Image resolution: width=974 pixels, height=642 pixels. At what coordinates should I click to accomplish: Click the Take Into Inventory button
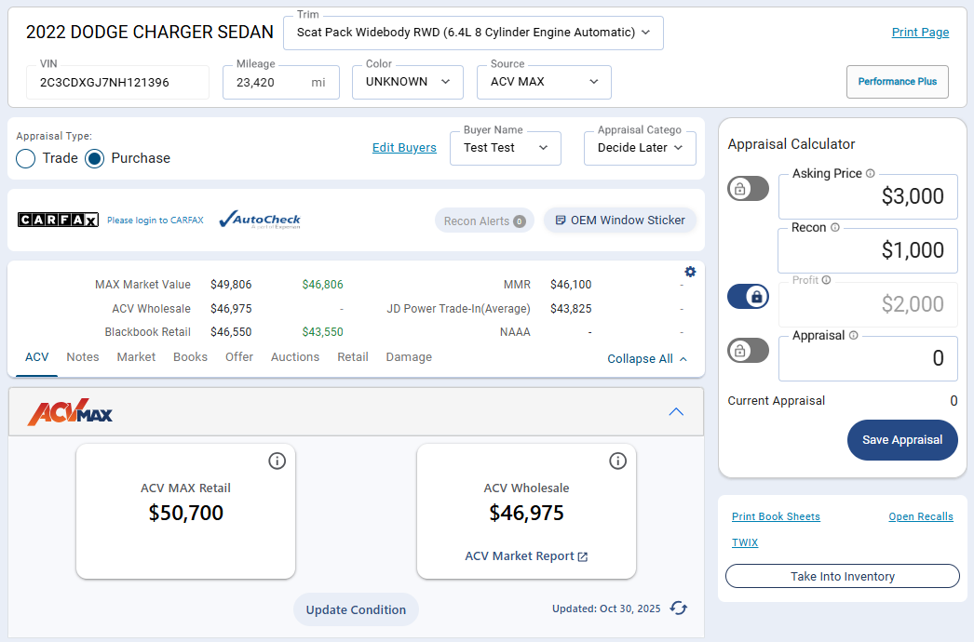click(x=843, y=576)
